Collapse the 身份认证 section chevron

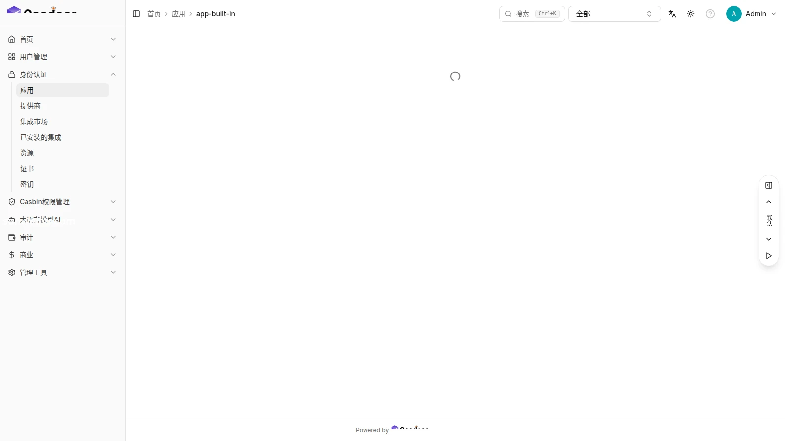click(113, 74)
